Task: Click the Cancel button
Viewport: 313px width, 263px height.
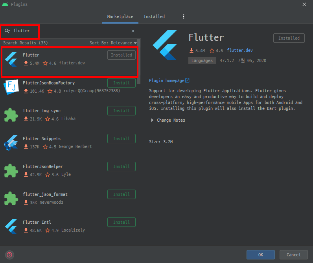Action: point(293,255)
